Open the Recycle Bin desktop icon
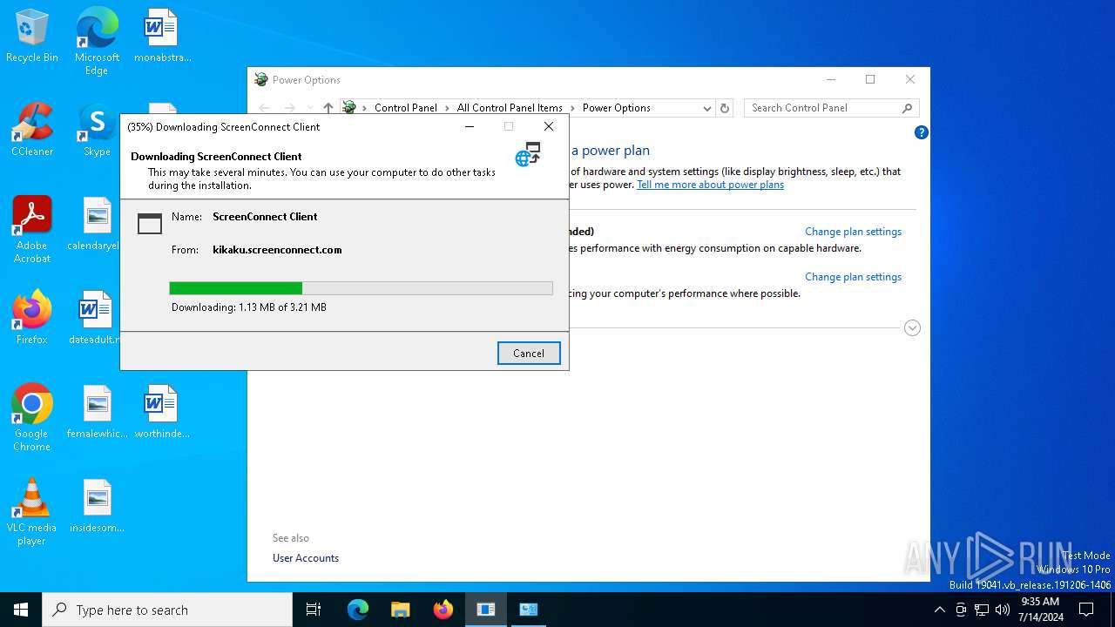The height and width of the screenshot is (627, 1115). 32,37
